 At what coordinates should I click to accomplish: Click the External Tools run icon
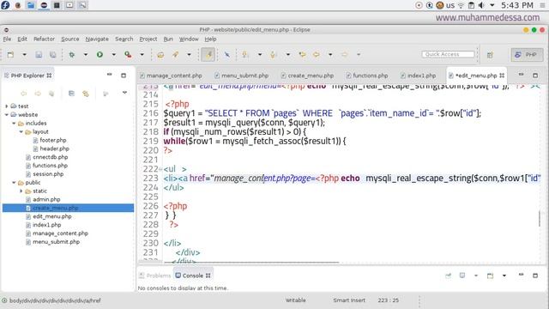click(128, 55)
